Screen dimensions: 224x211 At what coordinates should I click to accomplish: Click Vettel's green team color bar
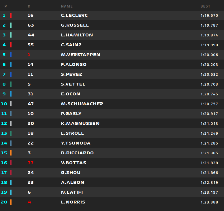pyautogui.click(x=11, y=84)
